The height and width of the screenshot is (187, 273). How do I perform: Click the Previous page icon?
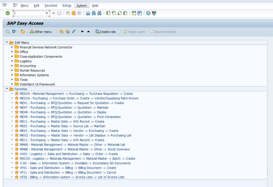[114, 13]
